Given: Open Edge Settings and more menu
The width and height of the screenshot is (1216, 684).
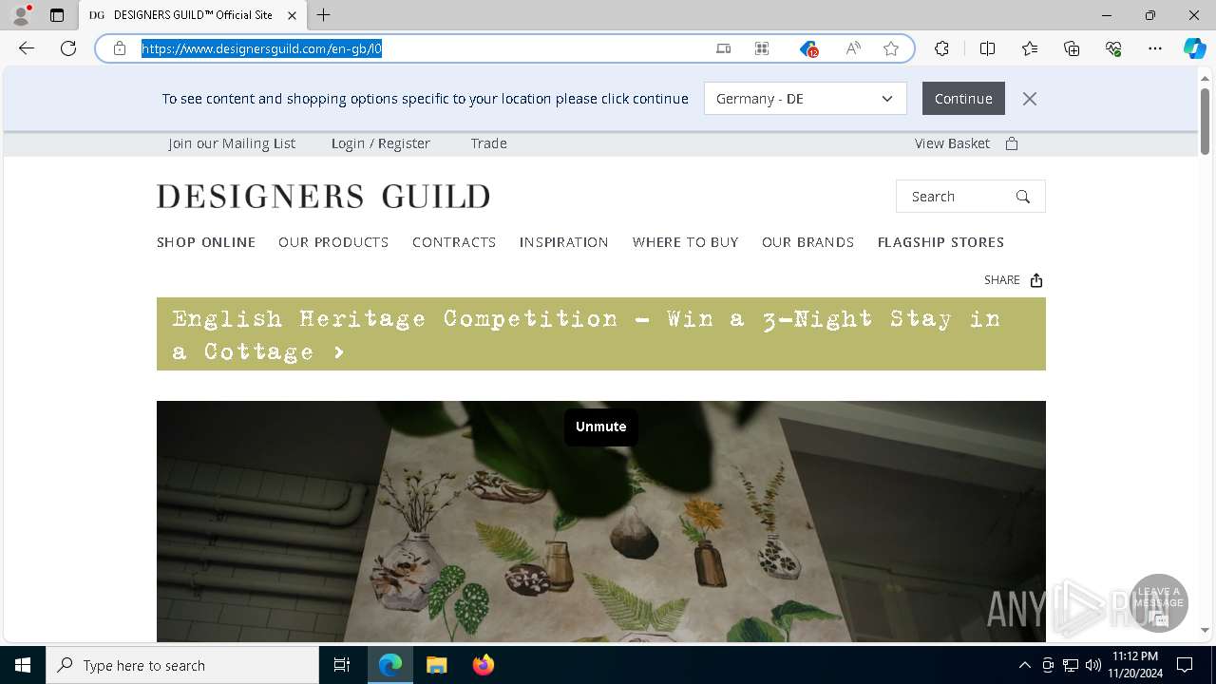Looking at the screenshot, I should 1155,48.
